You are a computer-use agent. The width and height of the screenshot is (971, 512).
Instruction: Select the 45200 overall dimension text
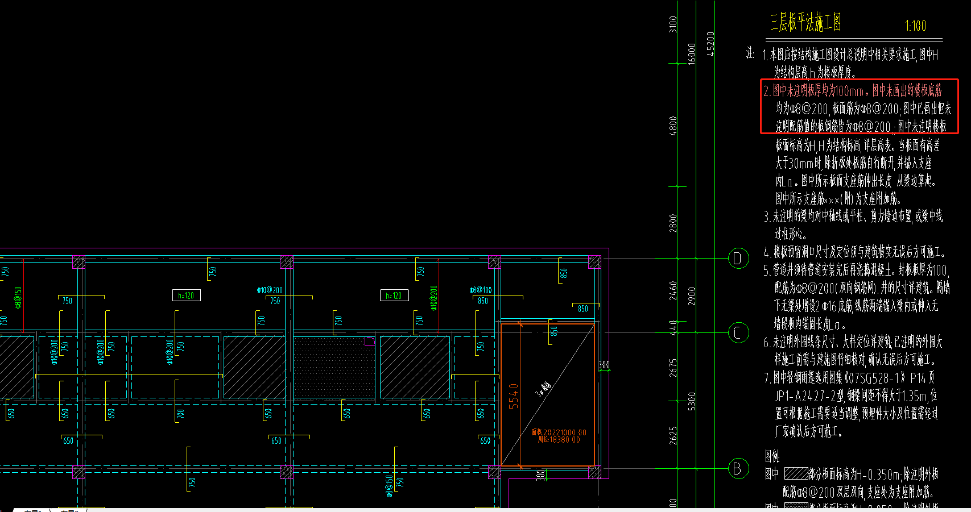click(x=710, y=44)
